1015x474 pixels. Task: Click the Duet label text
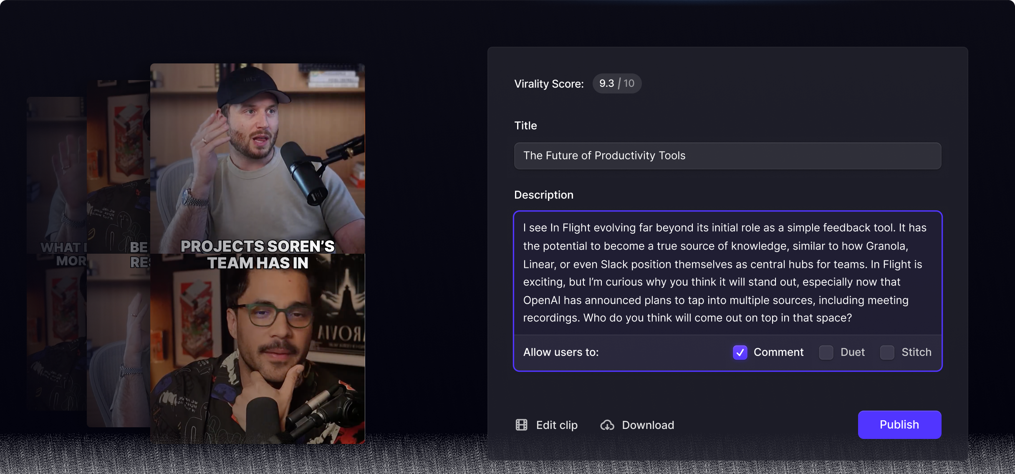point(853,352)
